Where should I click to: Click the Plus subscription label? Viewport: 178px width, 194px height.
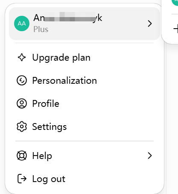click(41, 29)
